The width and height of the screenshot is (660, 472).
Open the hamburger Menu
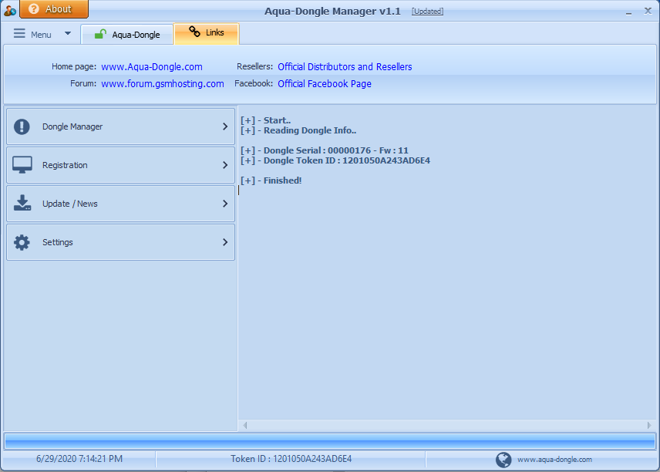(x=33, y=34)
